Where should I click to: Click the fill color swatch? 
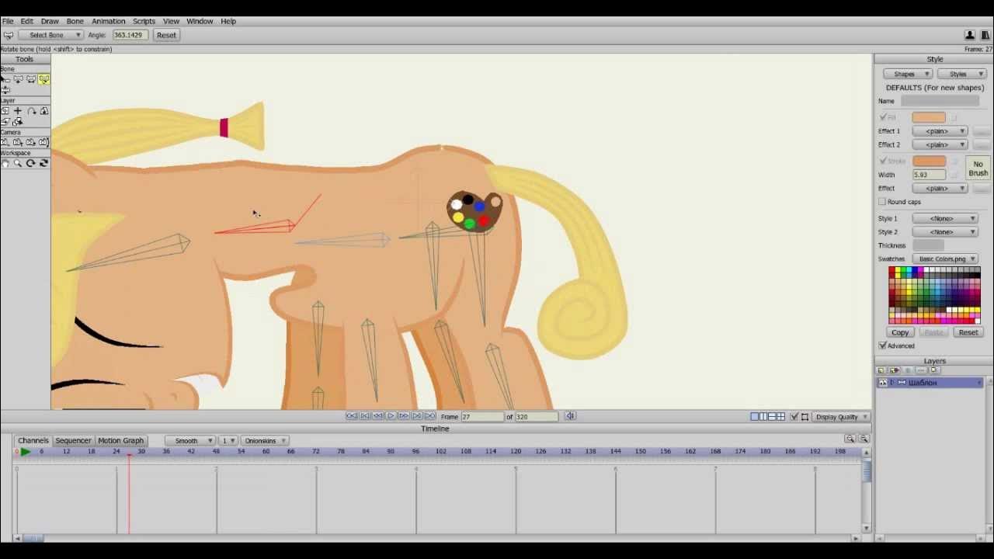929,117
